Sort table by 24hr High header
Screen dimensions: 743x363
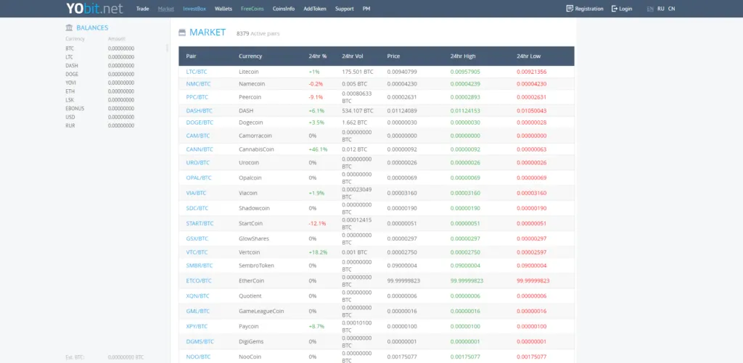coord(463,56)
